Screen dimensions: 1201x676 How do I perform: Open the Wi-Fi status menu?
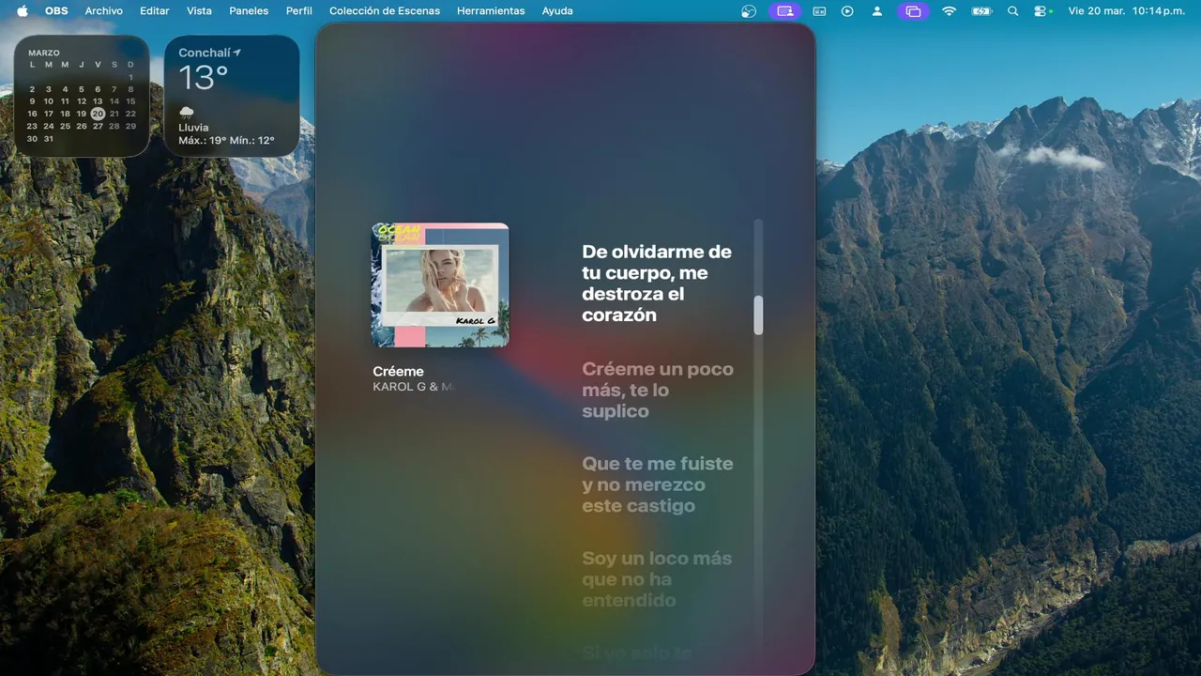pyautogui.click(x=950, y=11)
